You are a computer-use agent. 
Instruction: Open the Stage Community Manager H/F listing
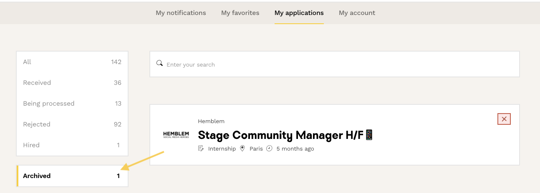click(281, 135)
